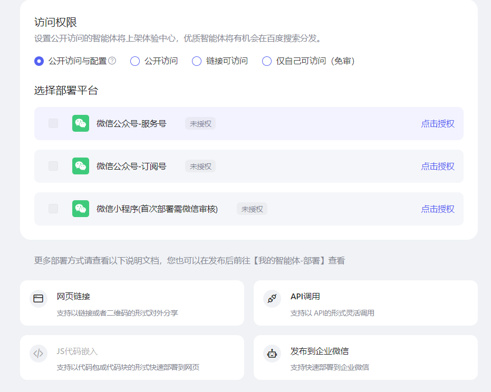Enable the 微信小程序 deployment checkbox

click(x=53, y=209)
